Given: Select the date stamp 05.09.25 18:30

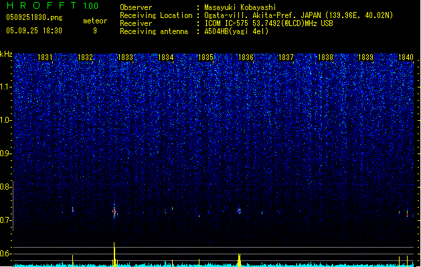Looking at the screenshot, I should tap(34, 31).
